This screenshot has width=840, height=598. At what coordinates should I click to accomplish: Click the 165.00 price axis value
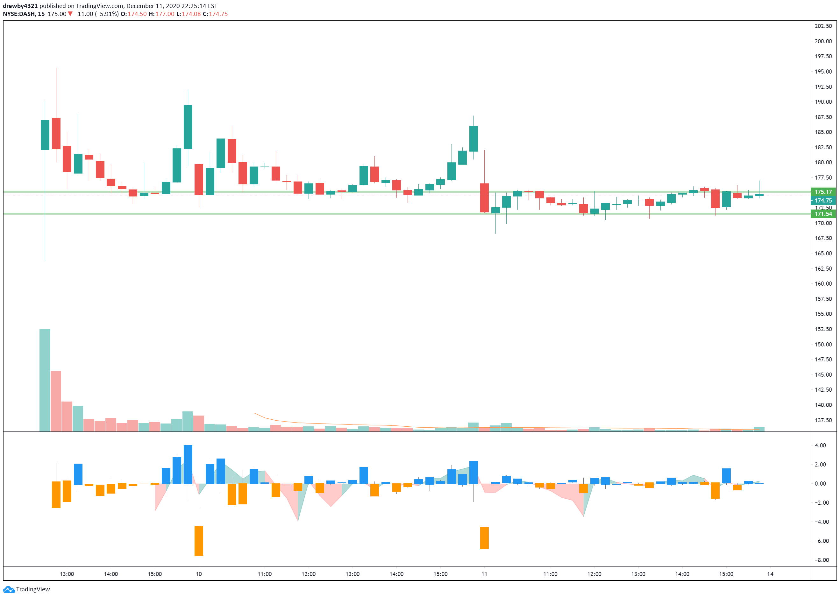(823, 253)
